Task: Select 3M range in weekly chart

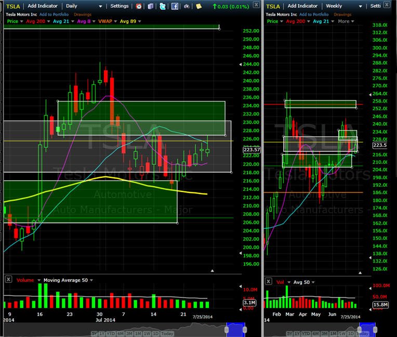Action: click(325, 333)
